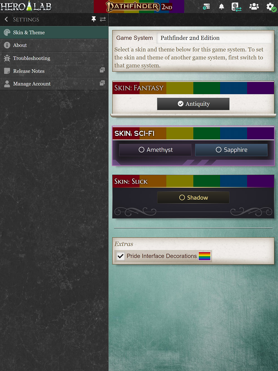Click the 'Select a skin and theme' description
Viewport: 278px width, 371px height.
point(189,58)
